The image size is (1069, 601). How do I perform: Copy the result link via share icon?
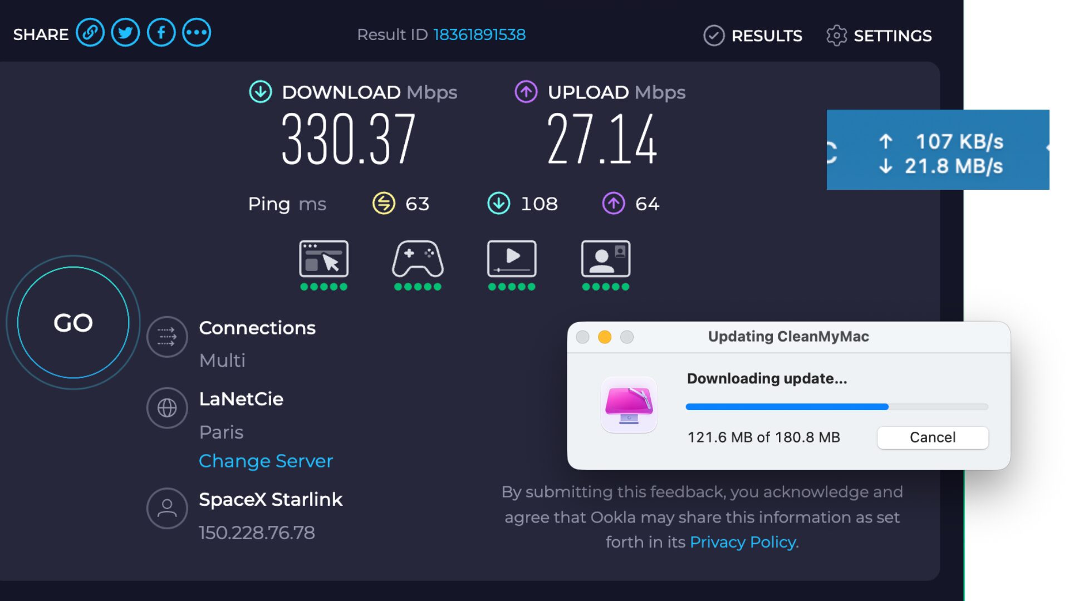click(x=90, y=33)
